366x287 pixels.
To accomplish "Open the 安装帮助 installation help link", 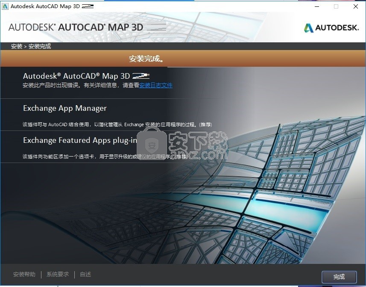I will coord(24,274).
